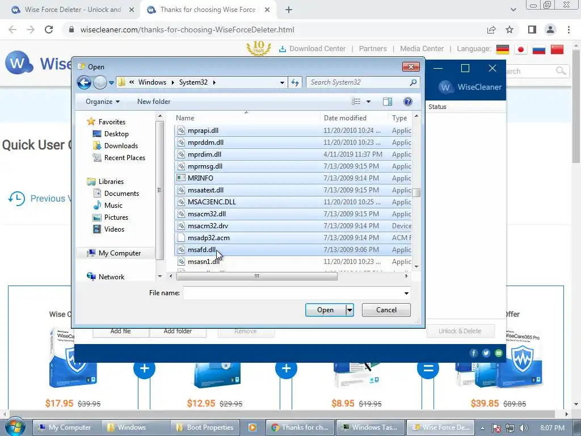
Task: Click the Open button
Action: click(325, 310)
